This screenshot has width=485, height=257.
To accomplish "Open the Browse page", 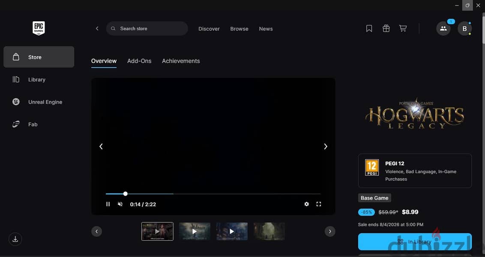I will (x=239, y=29).
